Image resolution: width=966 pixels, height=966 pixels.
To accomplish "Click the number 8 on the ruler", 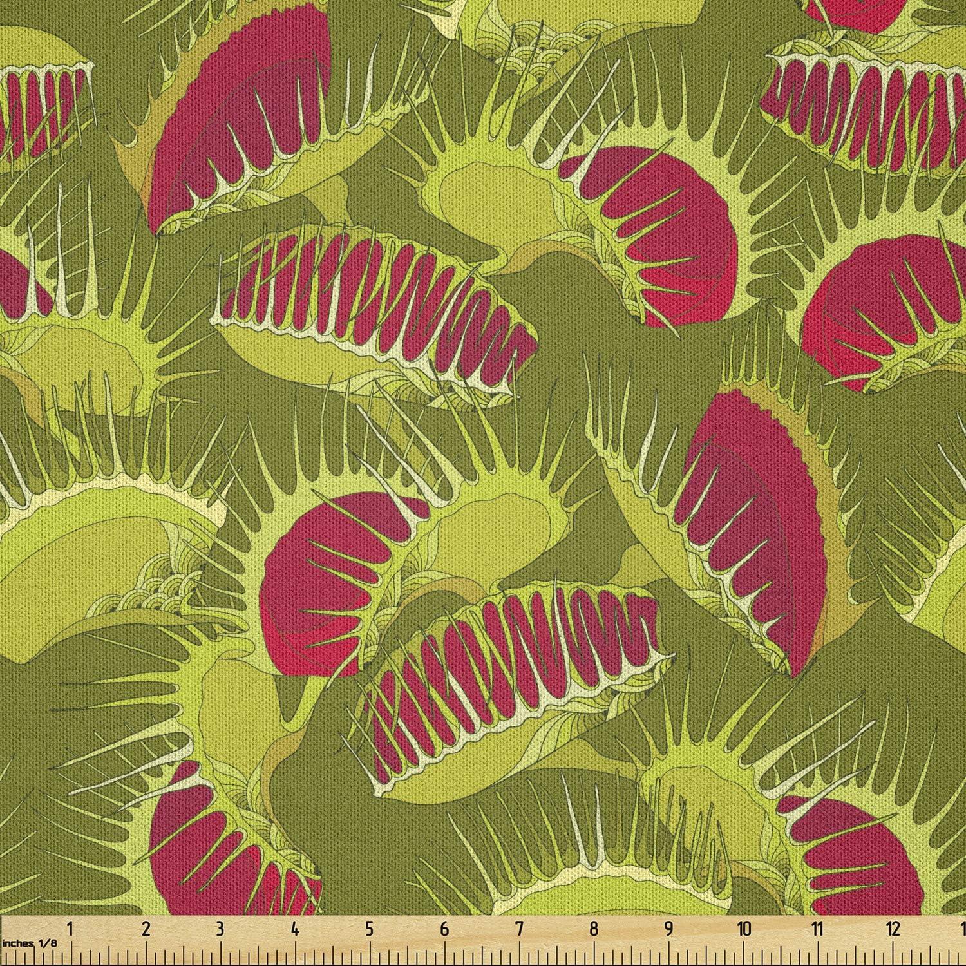I will [594, 929].
